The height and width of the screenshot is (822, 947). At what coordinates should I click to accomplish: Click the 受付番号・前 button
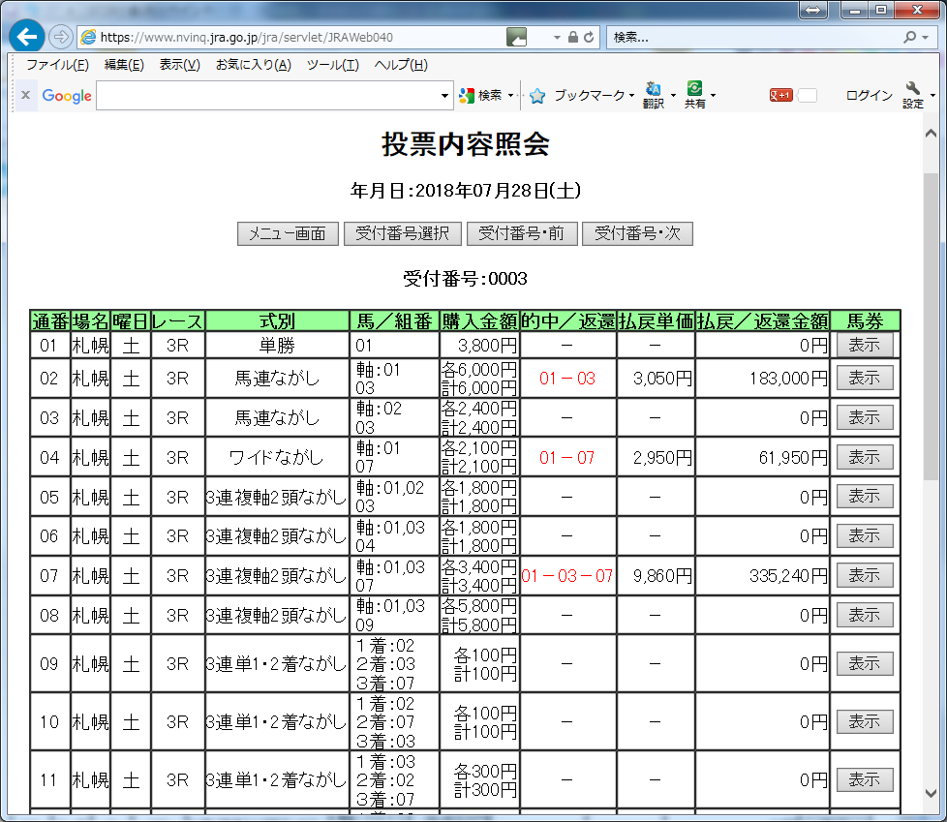(x=522, y=233)
